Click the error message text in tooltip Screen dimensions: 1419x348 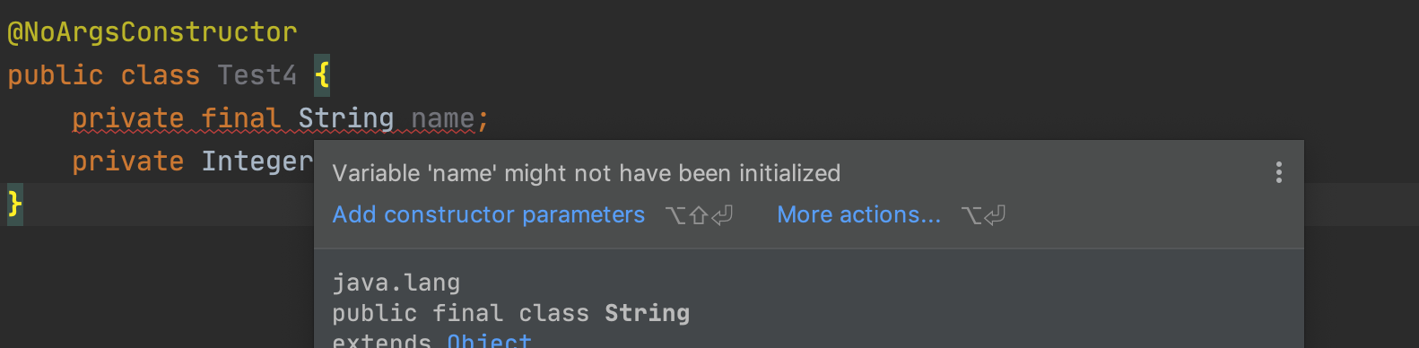click(x=587, y=173)
